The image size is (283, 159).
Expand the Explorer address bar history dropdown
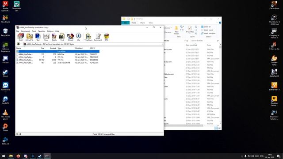click(184, 41)
